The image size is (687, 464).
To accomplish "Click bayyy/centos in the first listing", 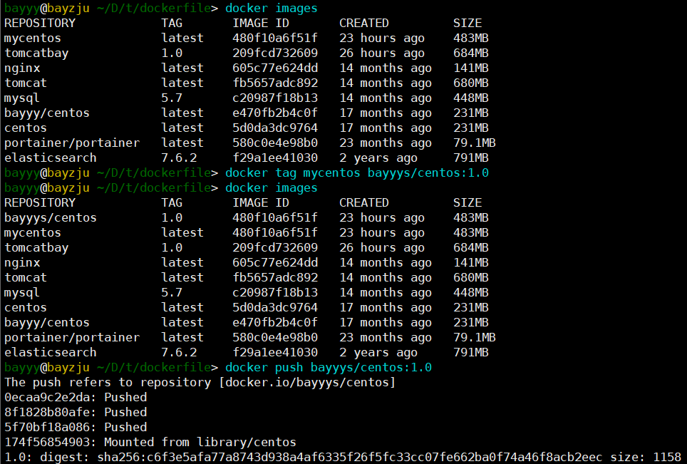I will pyautogui.click(x=47, y=113).
